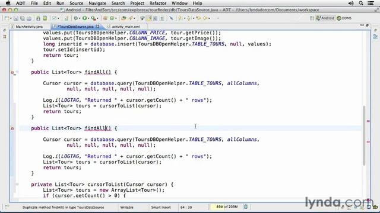Open Android Virtual Device Manager icon

click(45, 18)
